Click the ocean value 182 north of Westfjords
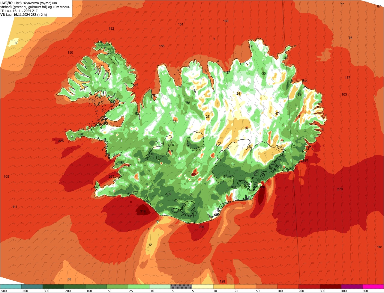 pyautogui.click(x=111, y=28)
